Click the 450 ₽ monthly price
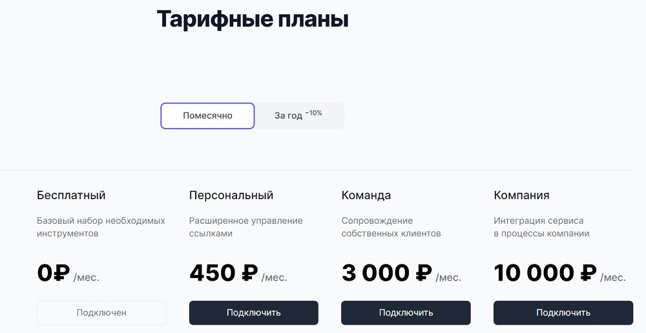 pos(238,274)
